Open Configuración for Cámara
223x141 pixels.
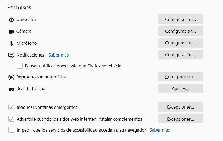click(180, 31)
